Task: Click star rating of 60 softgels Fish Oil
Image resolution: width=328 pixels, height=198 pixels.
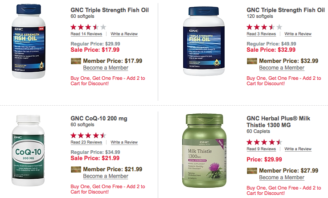Action: pyautogui.click(x=89, y=27)
